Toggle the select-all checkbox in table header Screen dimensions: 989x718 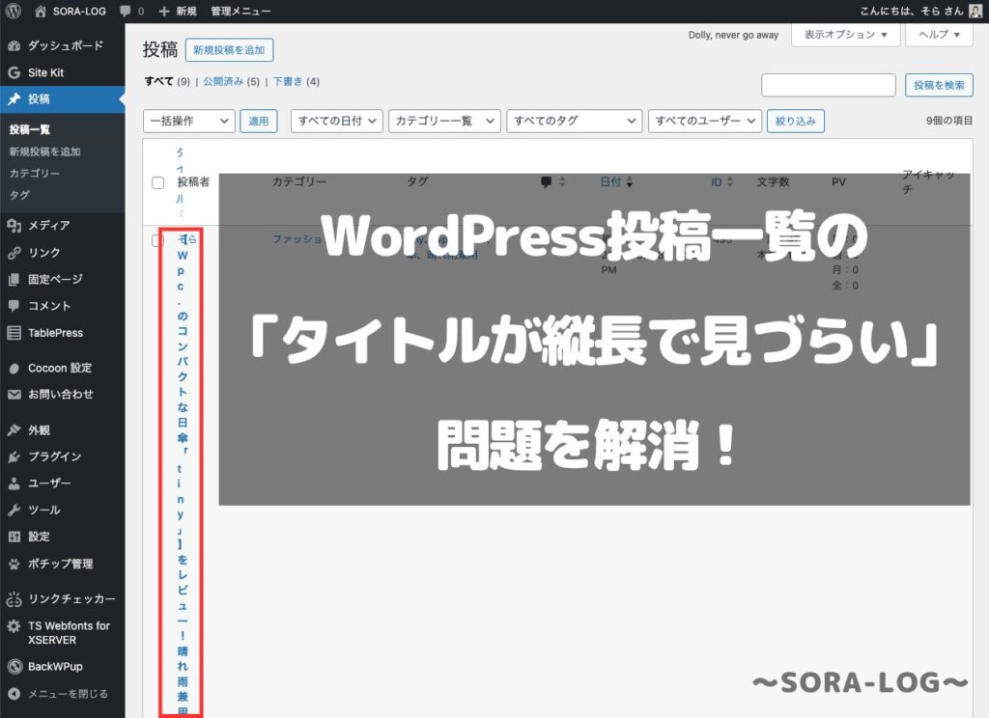[158, 182]
